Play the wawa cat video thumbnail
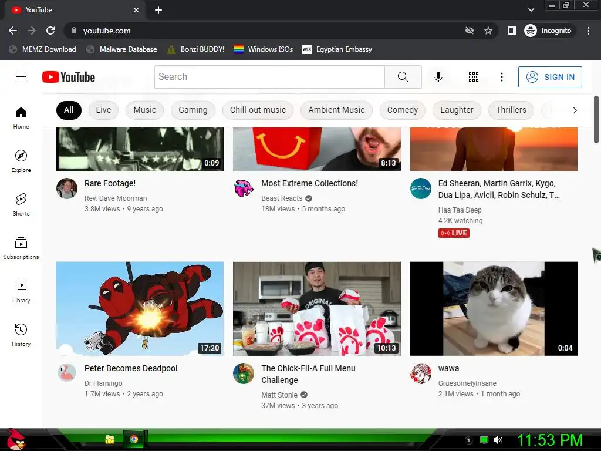This screenshot has width=601, height=451. coord(494,309)
